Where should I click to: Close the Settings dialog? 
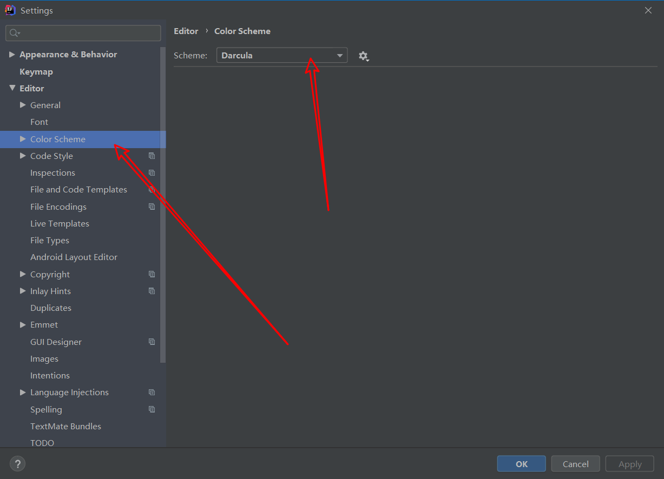(x=648, y=10)
